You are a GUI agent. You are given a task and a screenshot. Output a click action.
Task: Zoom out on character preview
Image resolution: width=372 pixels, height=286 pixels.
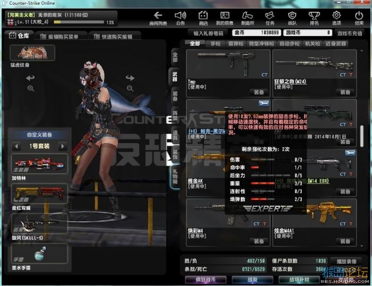(130, 89)
